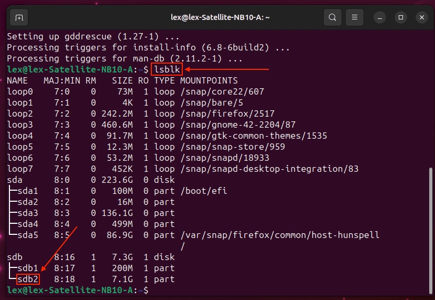Click the loop0 device name
This screenshot has height=300, width=435.
click(x=20, y=92)
